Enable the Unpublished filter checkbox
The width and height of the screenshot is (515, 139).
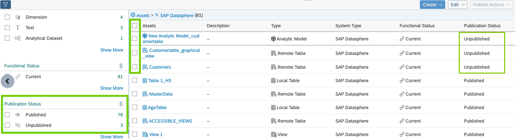[7, 125]
